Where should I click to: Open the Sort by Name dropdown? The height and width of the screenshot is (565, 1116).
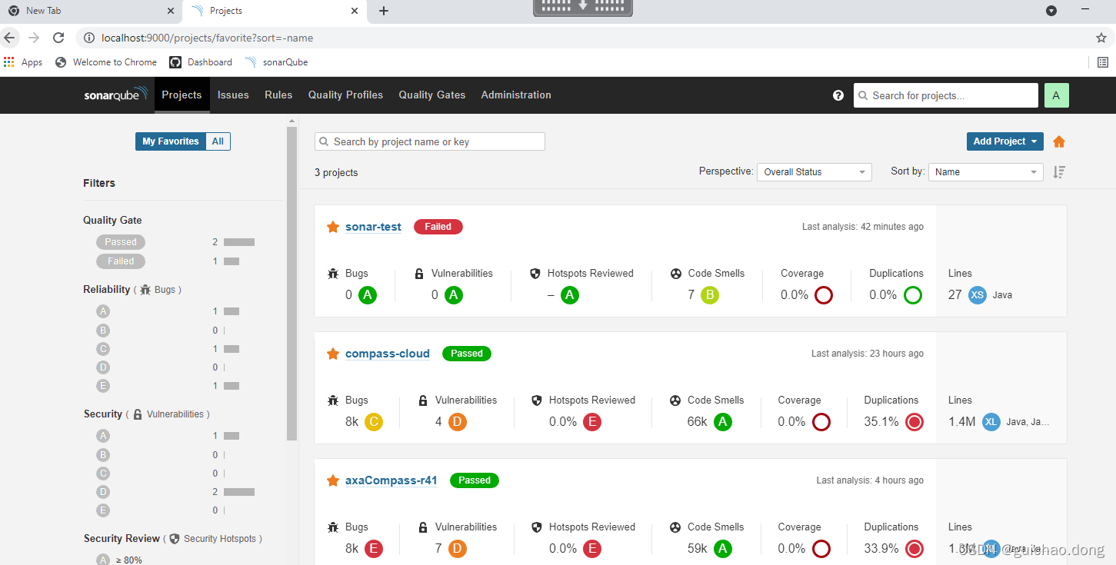pos(985,172)
